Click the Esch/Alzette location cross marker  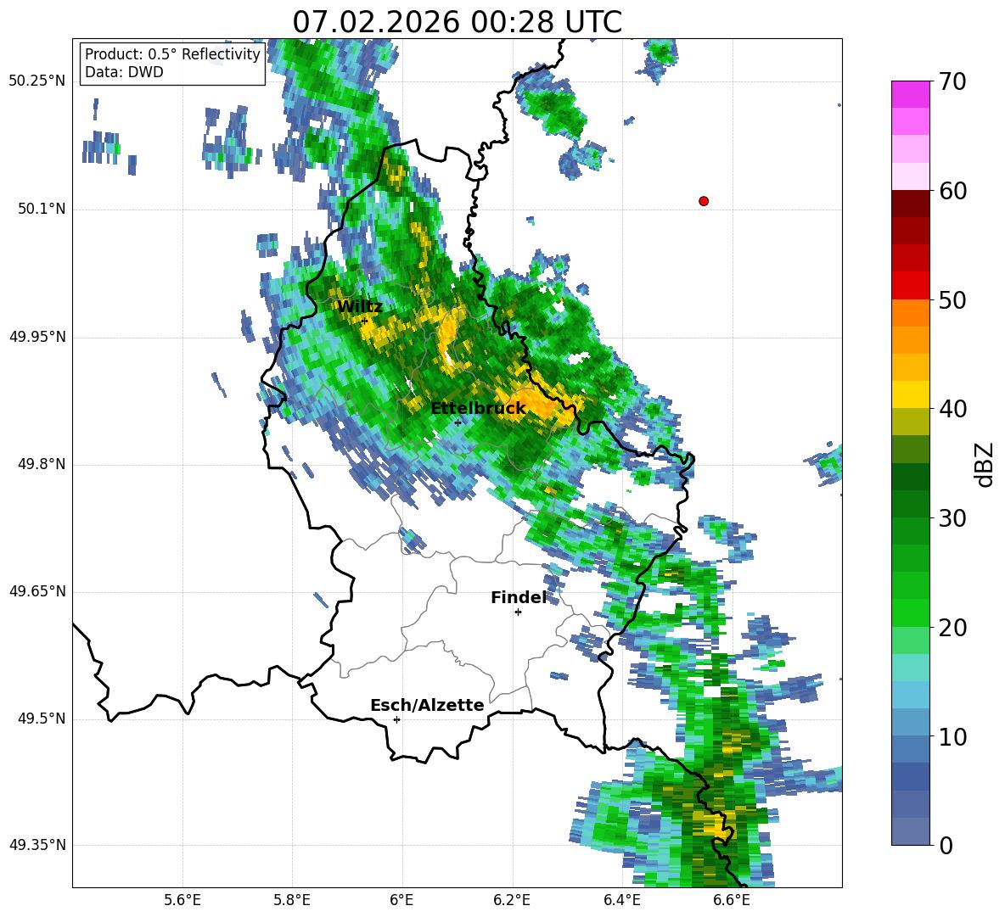point(396,719)
